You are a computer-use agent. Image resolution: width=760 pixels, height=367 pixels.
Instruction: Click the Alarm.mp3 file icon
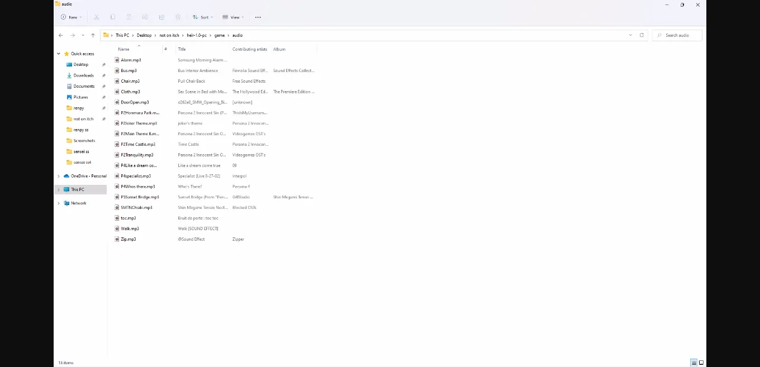[x=117, y=60]
